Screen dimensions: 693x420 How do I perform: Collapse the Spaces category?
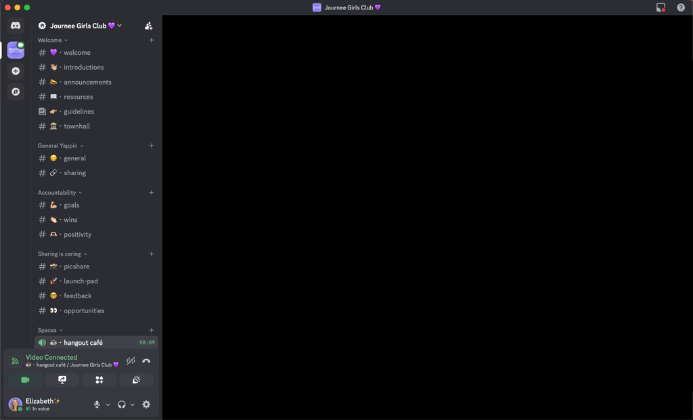click(x=50, y=330)
